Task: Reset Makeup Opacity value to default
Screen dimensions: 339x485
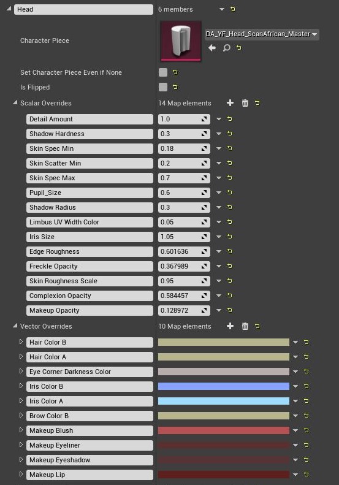Action: point(229,310)
